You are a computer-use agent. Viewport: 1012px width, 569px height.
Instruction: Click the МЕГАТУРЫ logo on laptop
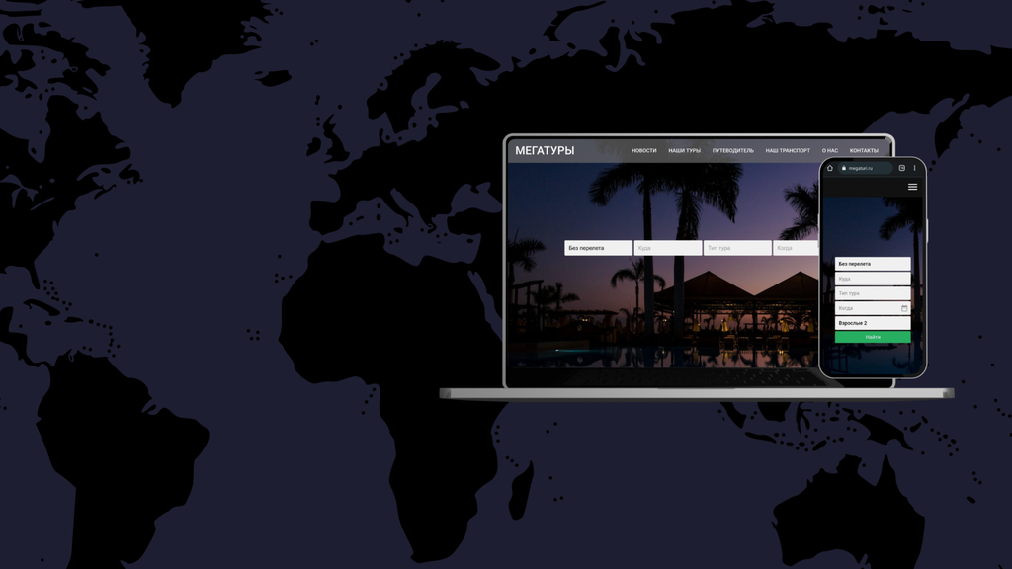[544, 151]
